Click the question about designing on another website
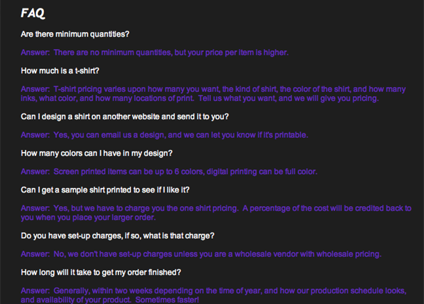The image size is (424, 304). [125, 117]
